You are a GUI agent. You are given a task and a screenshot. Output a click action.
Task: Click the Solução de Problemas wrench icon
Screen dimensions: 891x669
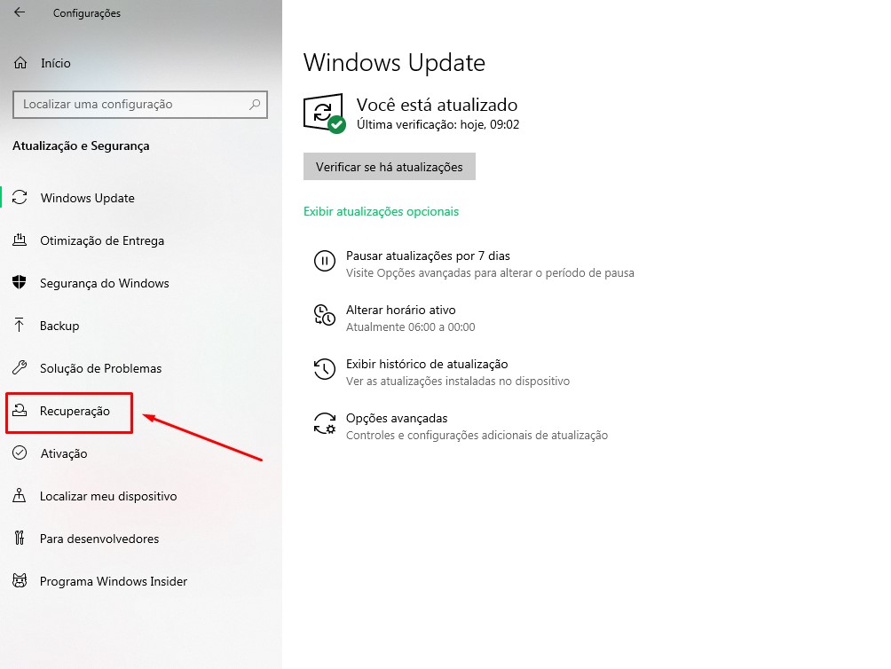pyautogui.click(x=20, y=367)
